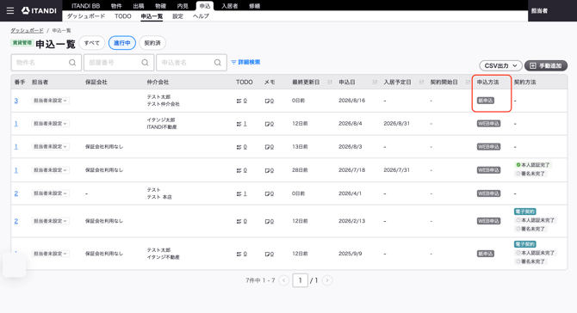The image size is (577, 313).
Task: Open 担当者未設定 dropdown in the 2026/8/4 row
Action: pyautogui.click(x=51, y=124)
